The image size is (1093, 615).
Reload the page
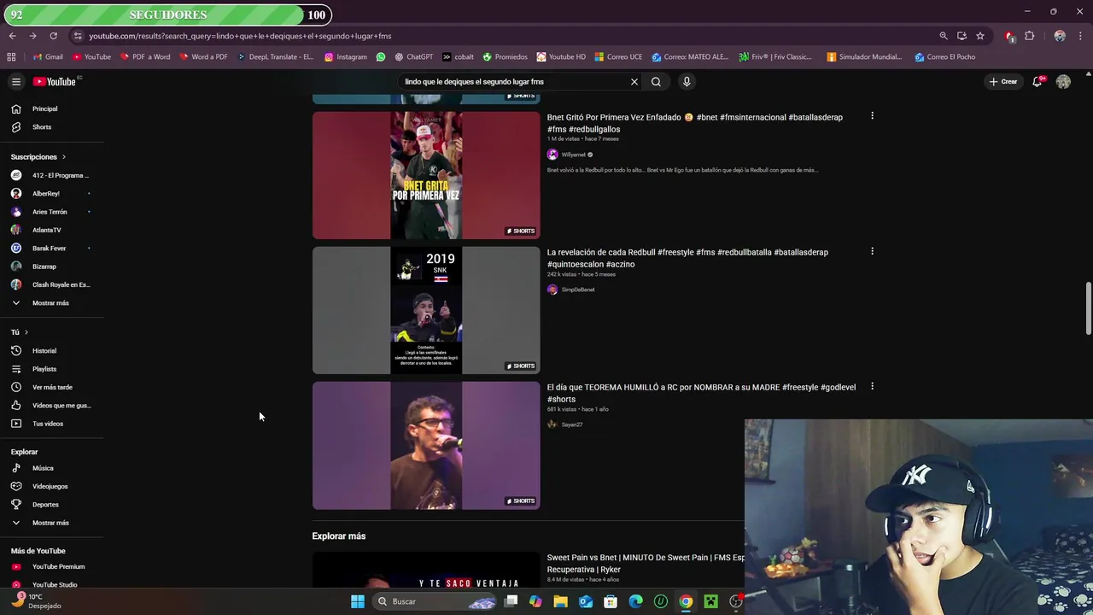pyautogui.click(x=53, y=36)
